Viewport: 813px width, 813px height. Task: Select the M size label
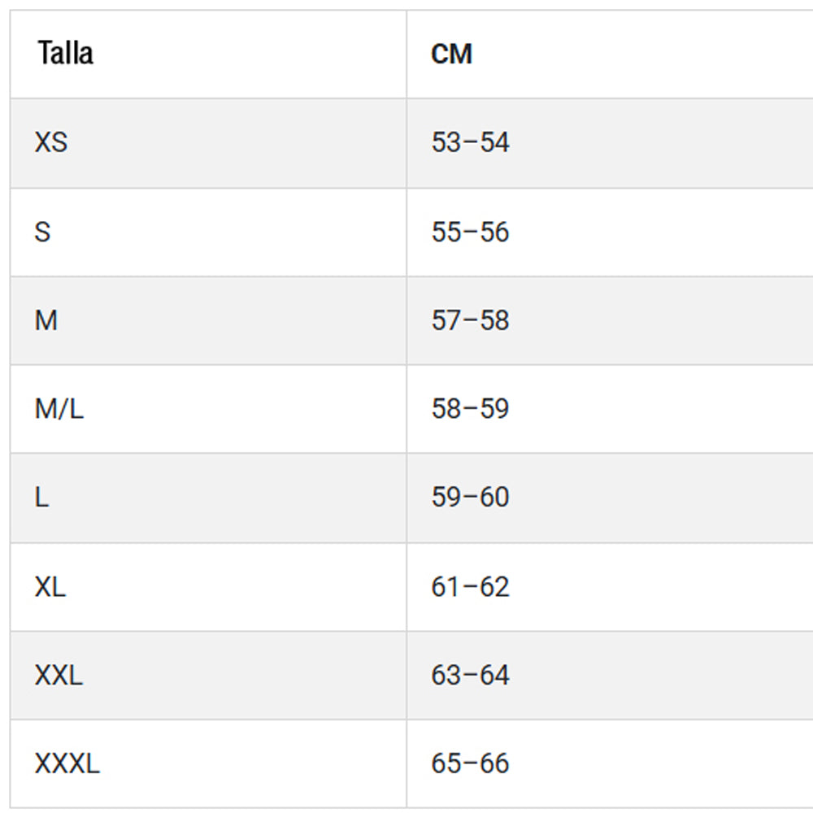(x=46, y=321)
